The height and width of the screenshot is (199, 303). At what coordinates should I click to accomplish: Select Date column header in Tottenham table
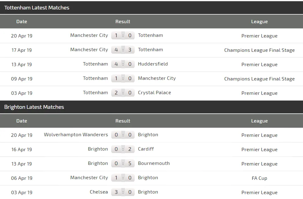(22, 22)
